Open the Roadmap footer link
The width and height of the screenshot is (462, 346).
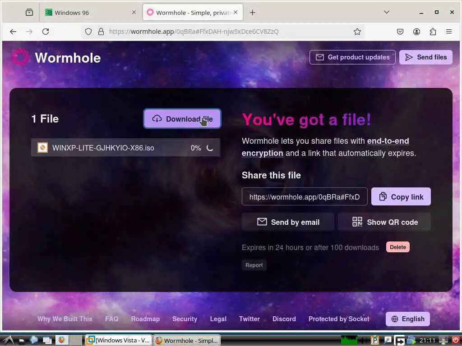tap(145, 319)
